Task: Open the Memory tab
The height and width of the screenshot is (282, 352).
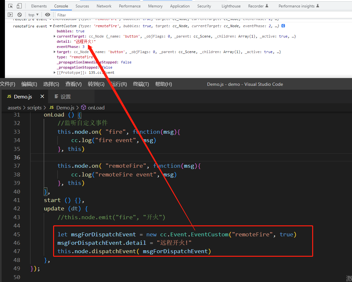Action: (155, 6)
